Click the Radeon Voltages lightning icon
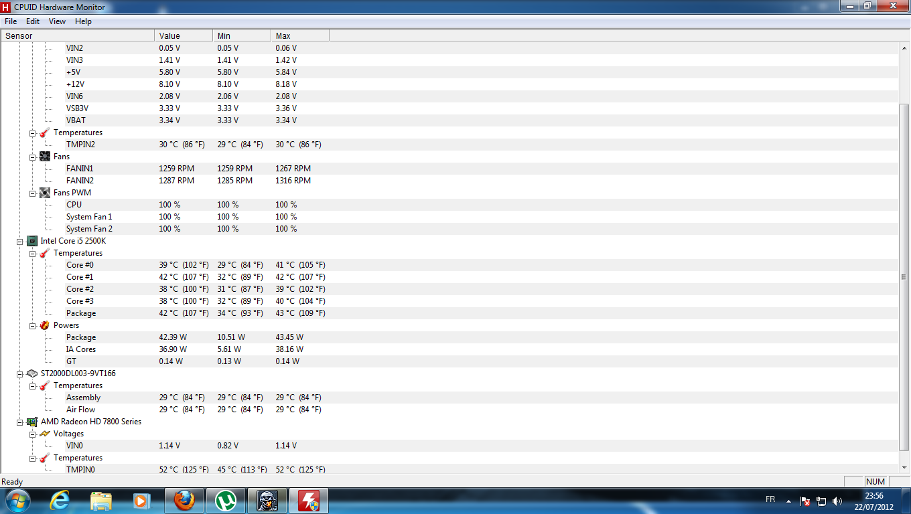 45,434
